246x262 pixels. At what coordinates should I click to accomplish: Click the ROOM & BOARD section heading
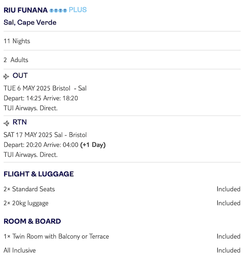[x=32, y=221]
